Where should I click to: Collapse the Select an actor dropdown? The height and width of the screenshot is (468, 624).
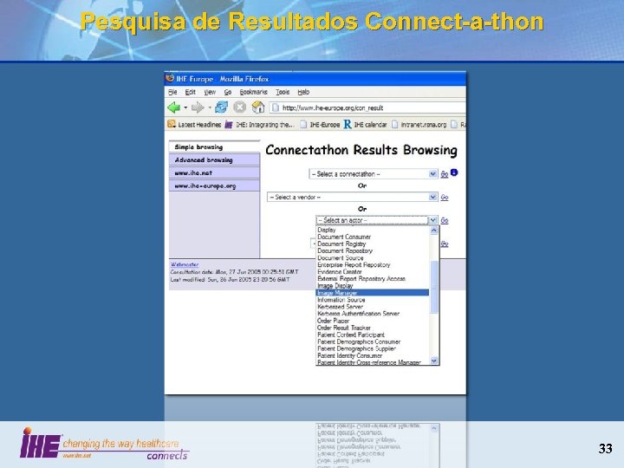pyautogui.click(x=432, y=220)
